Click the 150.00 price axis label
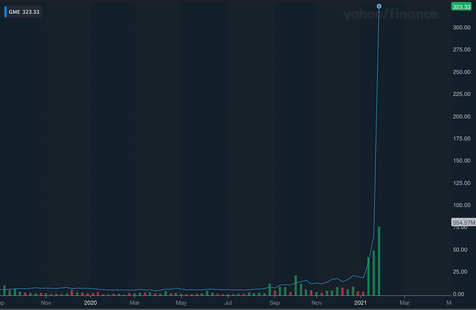 [462, 161]
